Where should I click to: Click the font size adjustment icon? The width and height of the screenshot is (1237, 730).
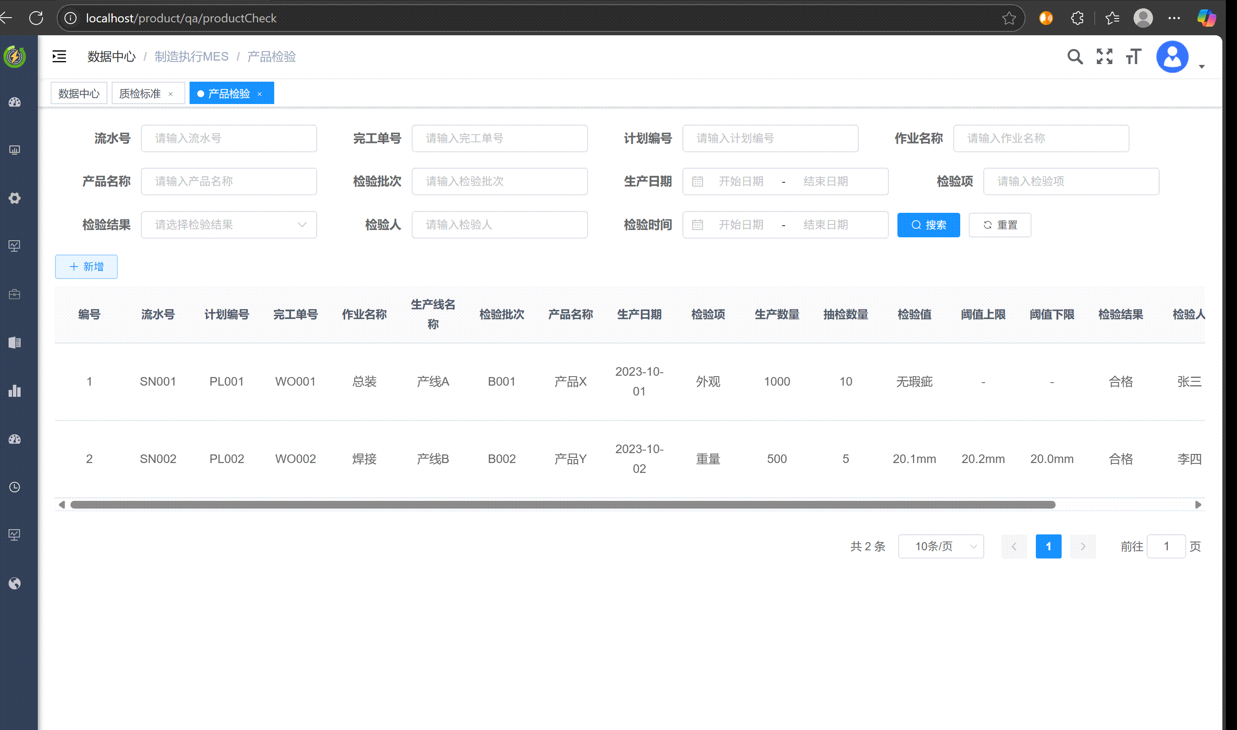click(x=1134, y=57)
